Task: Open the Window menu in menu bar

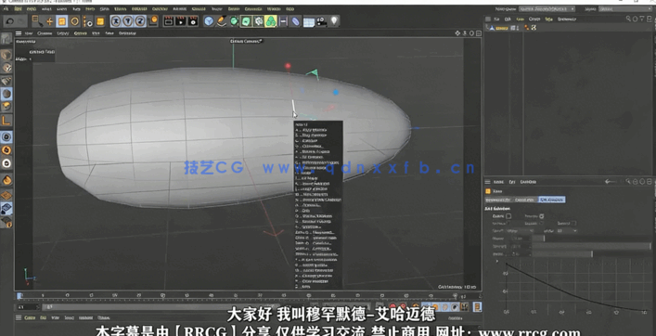Action: pyautogui.click(x=274, y=8)
